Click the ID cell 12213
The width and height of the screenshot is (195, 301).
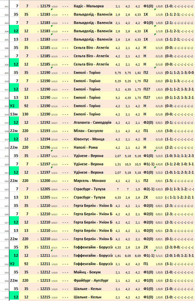[45, 280]
